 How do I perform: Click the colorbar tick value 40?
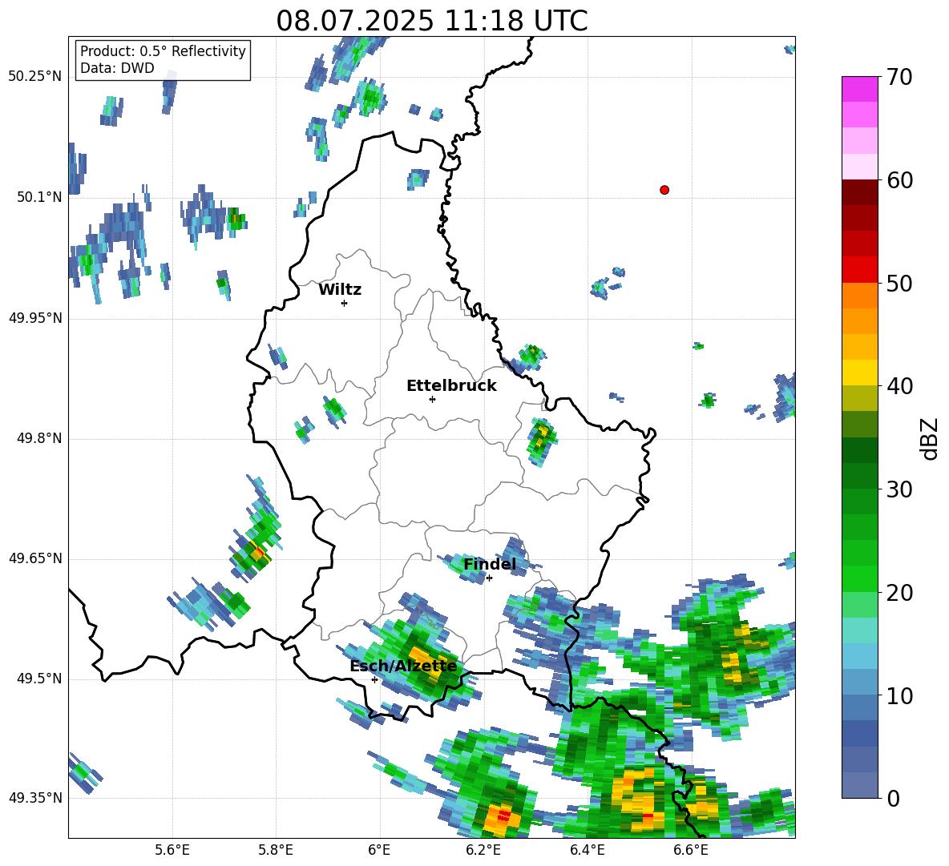(x=899, y=386)
